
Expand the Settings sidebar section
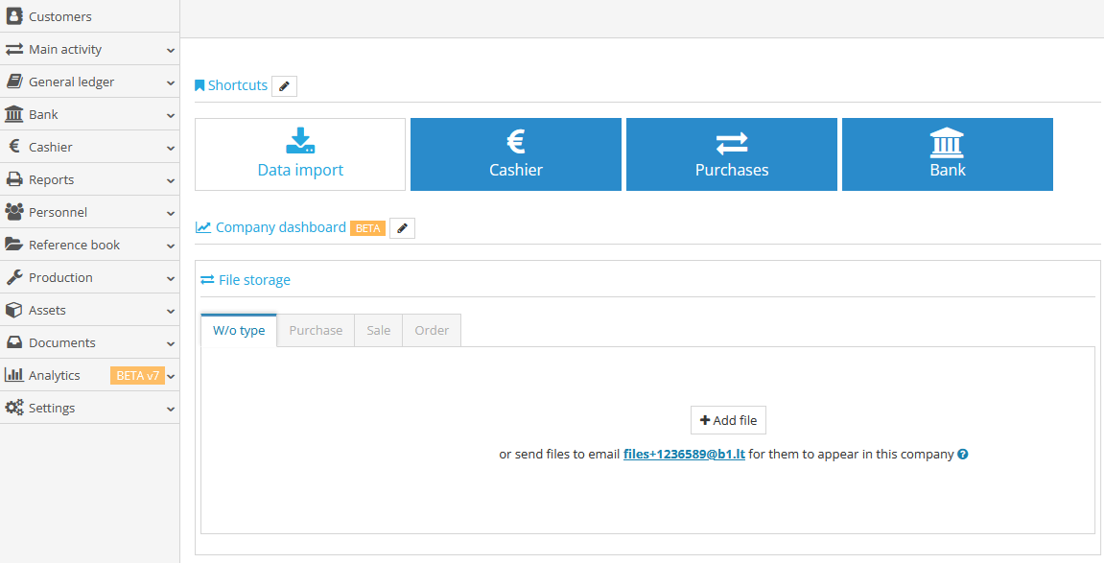pyautogui.click(x=49, y=407)
